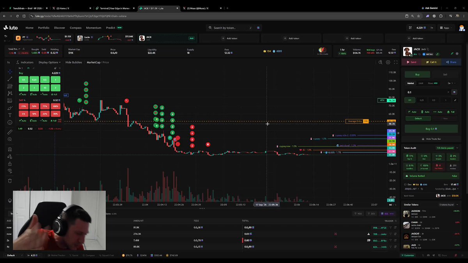Open the Predict page
468x263 pixels.
click(110, 28)
